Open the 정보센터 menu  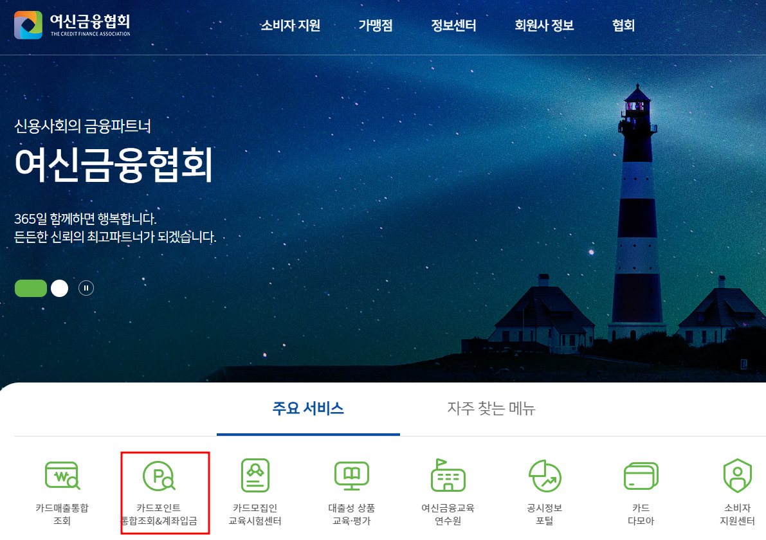453,26
